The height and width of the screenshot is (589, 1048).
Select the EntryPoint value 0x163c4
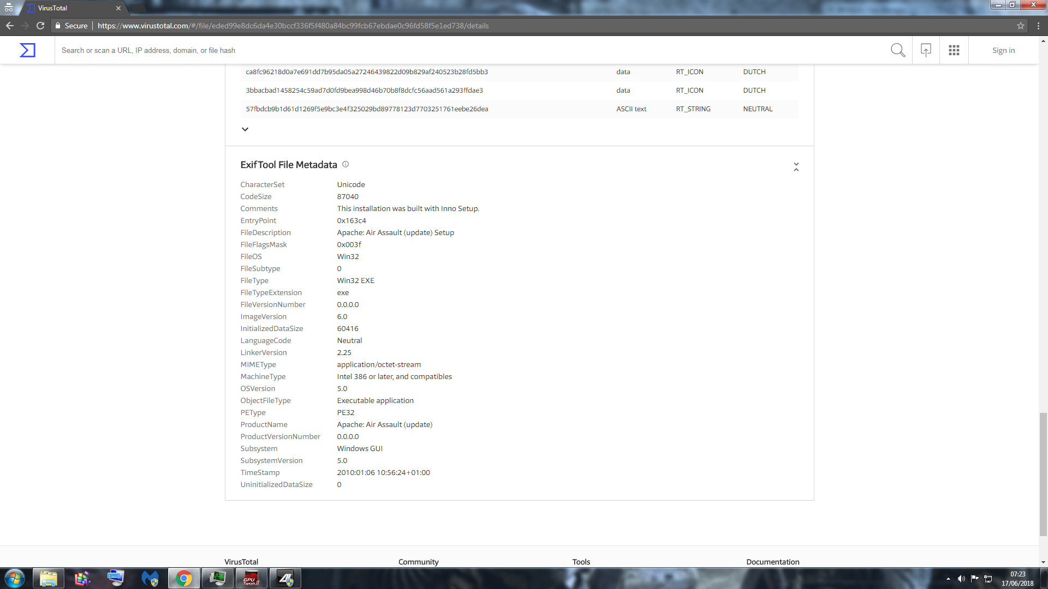(x=352, y=221)
